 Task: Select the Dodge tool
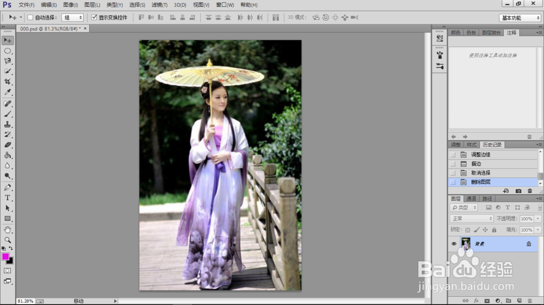pos(7,176)
